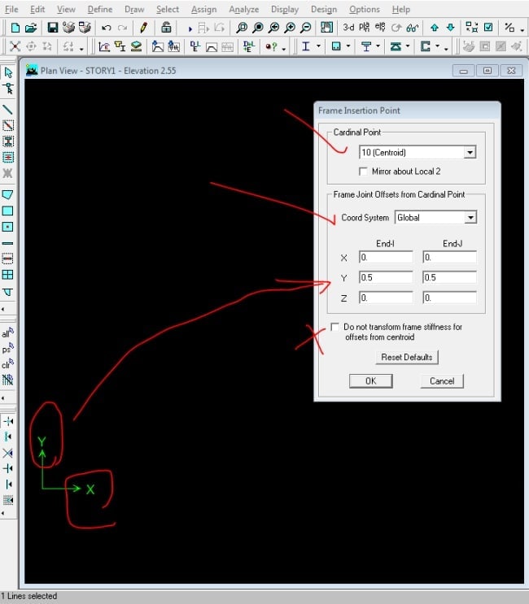
Task: Check Do not transform frame stiffness option
Action: click(x=335, y=327)
